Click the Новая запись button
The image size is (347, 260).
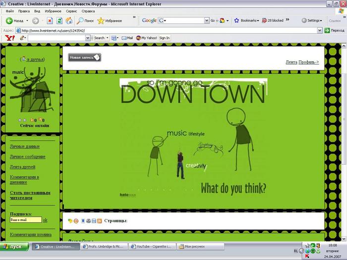pos(84,57)
